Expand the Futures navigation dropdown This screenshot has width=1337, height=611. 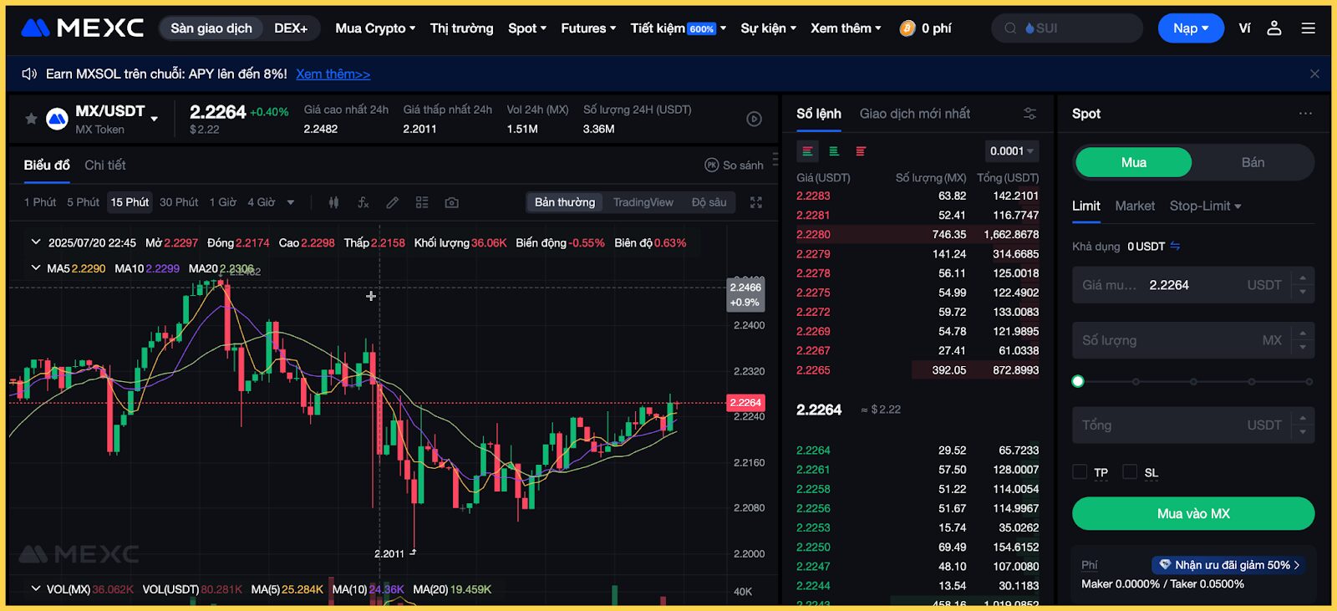(588, 28)
